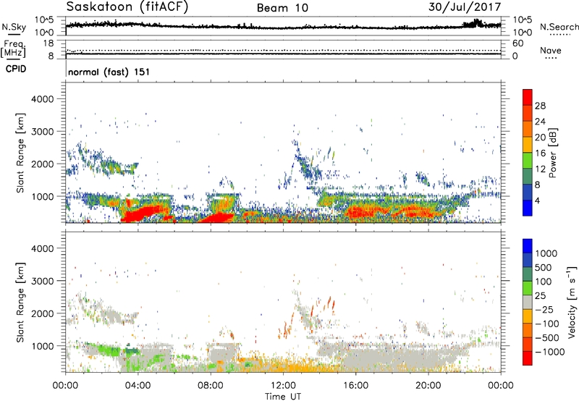Click the 16:00 time tick label
Viewport: 579px width, 401px height.
click(x=355, y=386)
